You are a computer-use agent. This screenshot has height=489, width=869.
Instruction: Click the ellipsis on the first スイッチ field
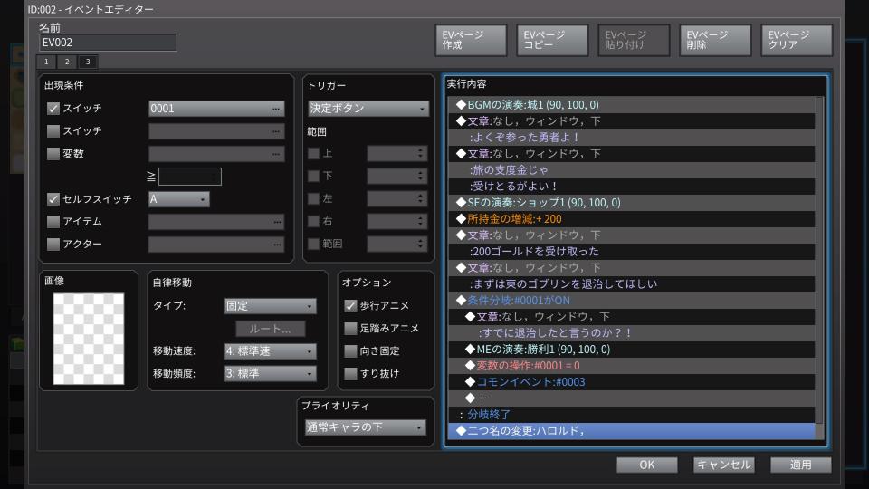coord(276,109)
